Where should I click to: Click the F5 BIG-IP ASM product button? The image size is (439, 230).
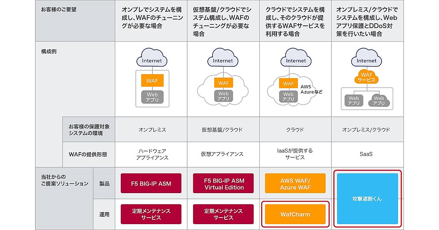pyautogui.click(x=151, y=183)
